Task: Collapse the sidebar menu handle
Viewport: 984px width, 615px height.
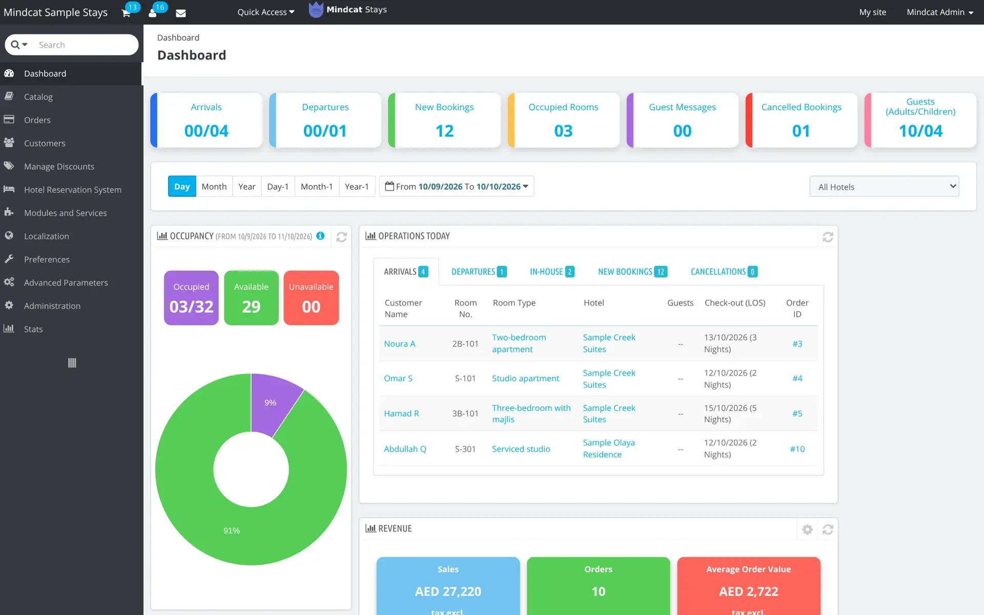Action: click(72, 363)
